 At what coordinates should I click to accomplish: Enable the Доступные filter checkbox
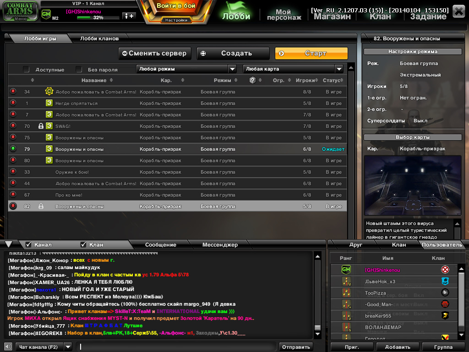[26, 70]
